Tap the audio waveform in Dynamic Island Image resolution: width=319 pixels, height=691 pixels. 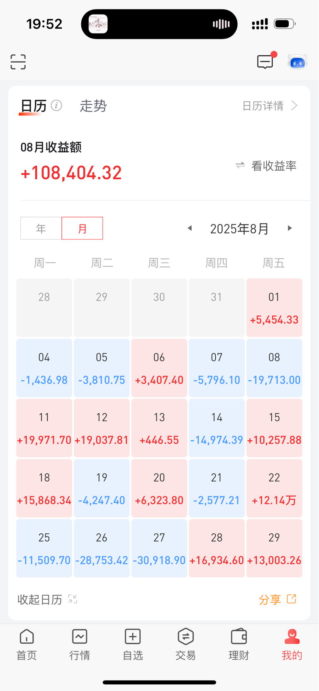tap(221, 24)
